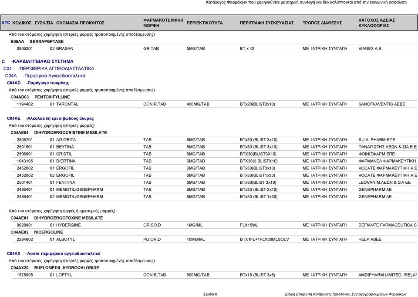Screen dimensions: 418x297
Task: Select the product name "ALBOTYL"
Action: click(x=66, y=240)
